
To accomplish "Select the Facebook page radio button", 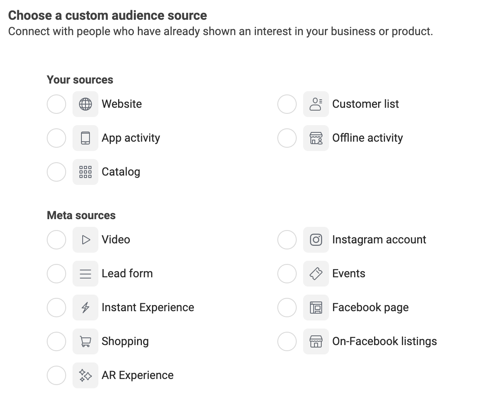I will (287, 308).
